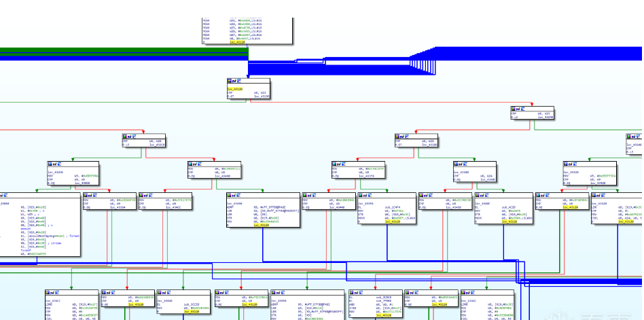Click the color icon on the CMP W8, W23 block
The height and width of the screenshot is (320, 644).
click(513, 109)
